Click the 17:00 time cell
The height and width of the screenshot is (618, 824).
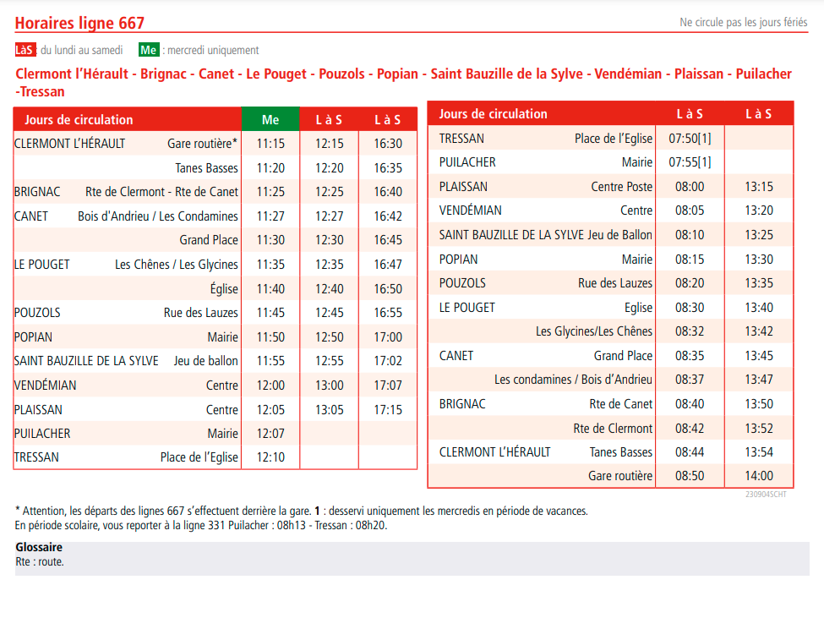[x=388, y=336]
